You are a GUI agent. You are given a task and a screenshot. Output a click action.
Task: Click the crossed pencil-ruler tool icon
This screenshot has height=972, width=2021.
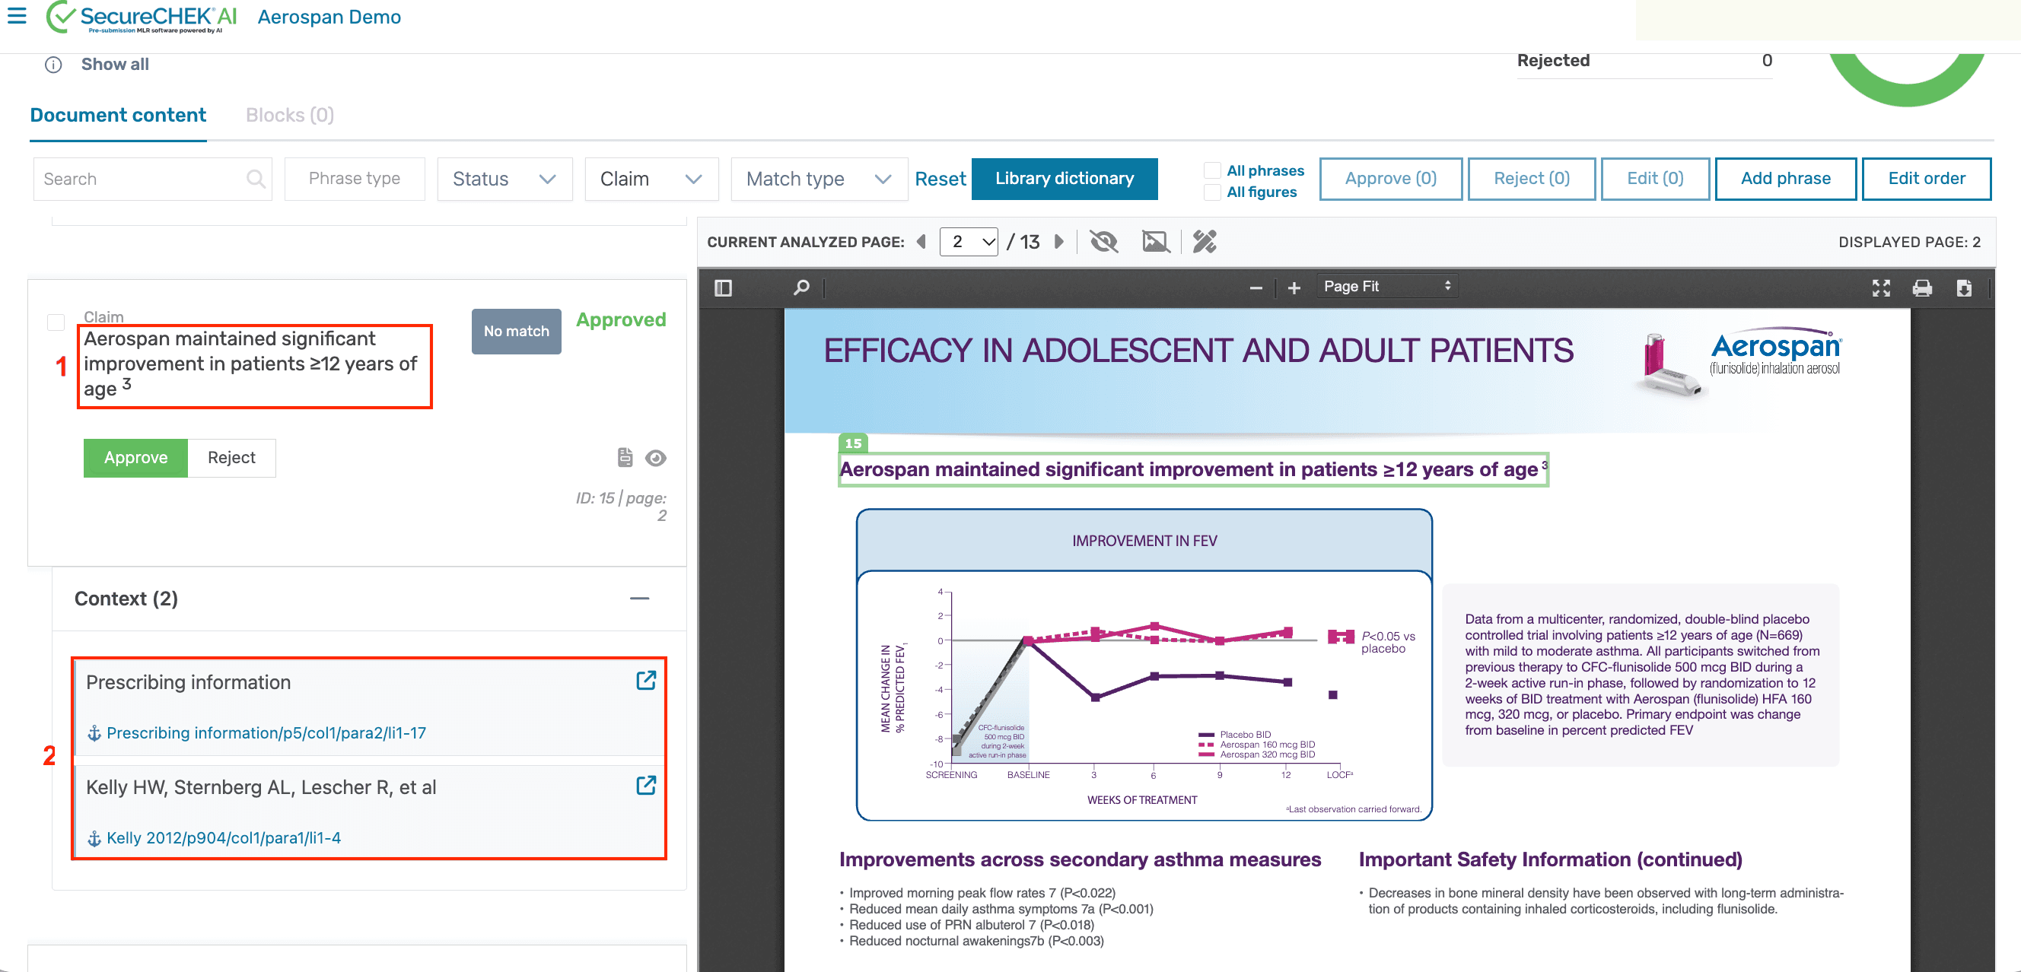1205,241
